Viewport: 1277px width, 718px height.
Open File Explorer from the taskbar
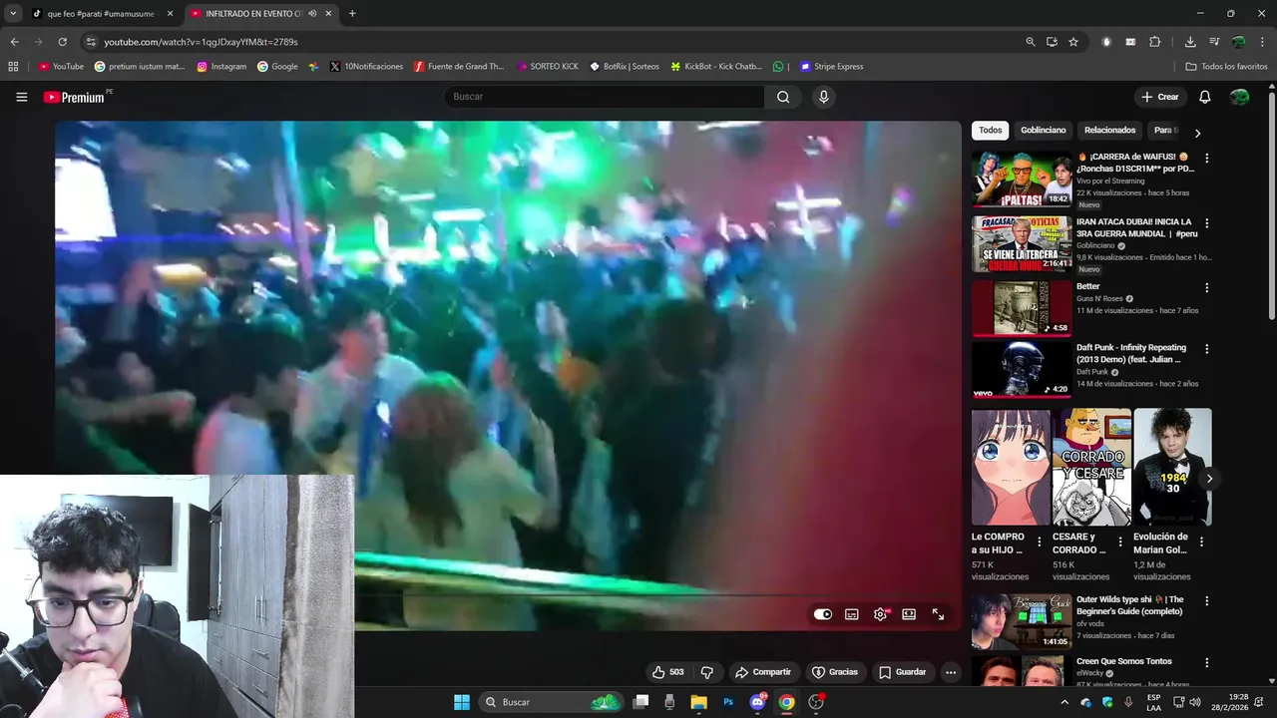tap(698, 702)
